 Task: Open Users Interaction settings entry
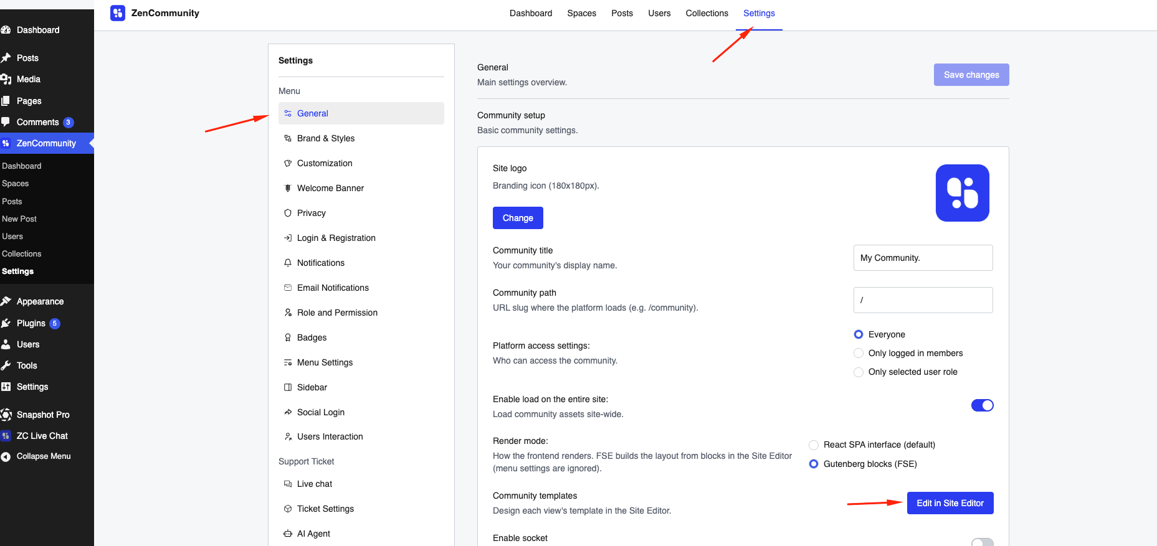click(x=361, y=436)
